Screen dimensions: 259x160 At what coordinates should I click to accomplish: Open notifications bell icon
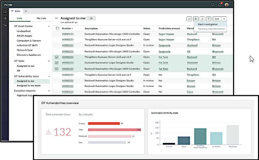220,5
